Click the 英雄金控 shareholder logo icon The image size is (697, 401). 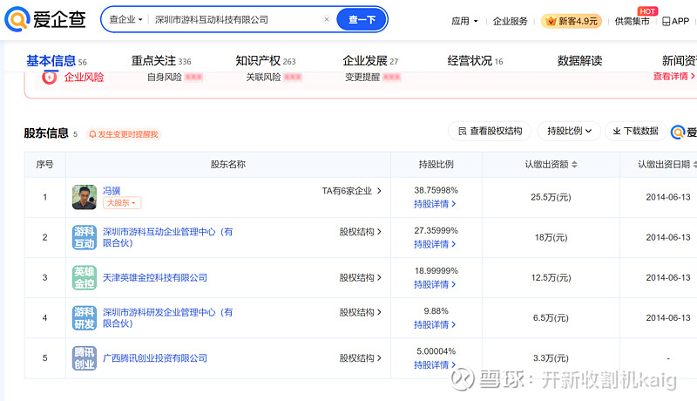pyautogui.click(x=85, y=277)
